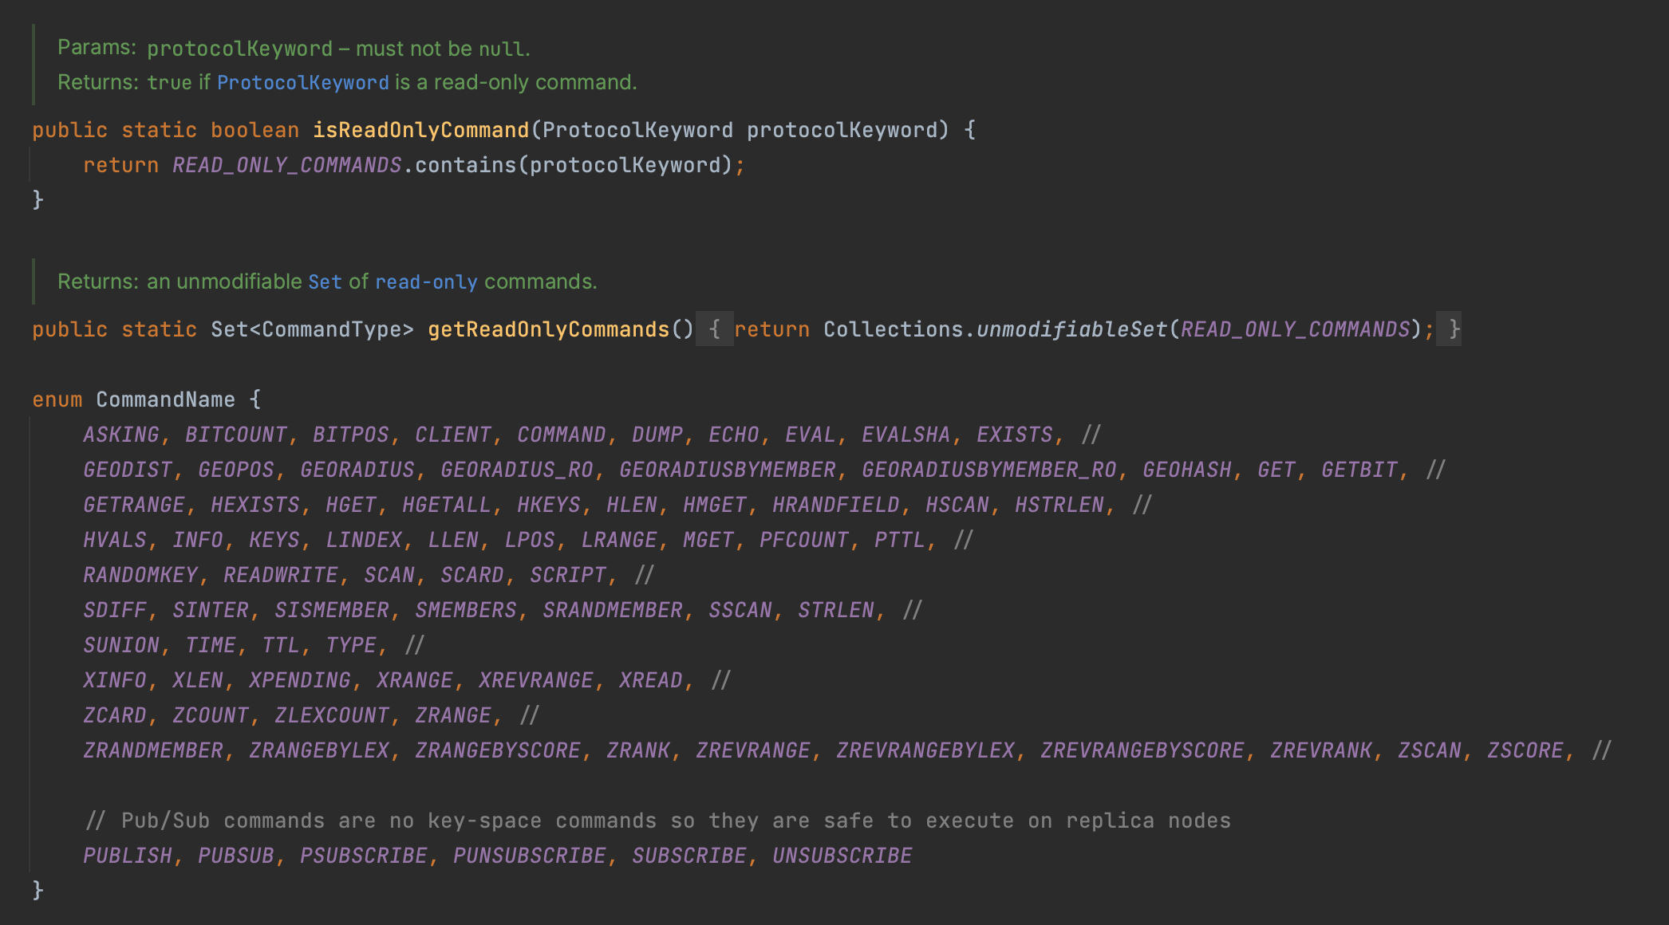Click the Pub/Sub commands comment line
Viewport: 1669px width, 925px height.
[x=657, y=821]
